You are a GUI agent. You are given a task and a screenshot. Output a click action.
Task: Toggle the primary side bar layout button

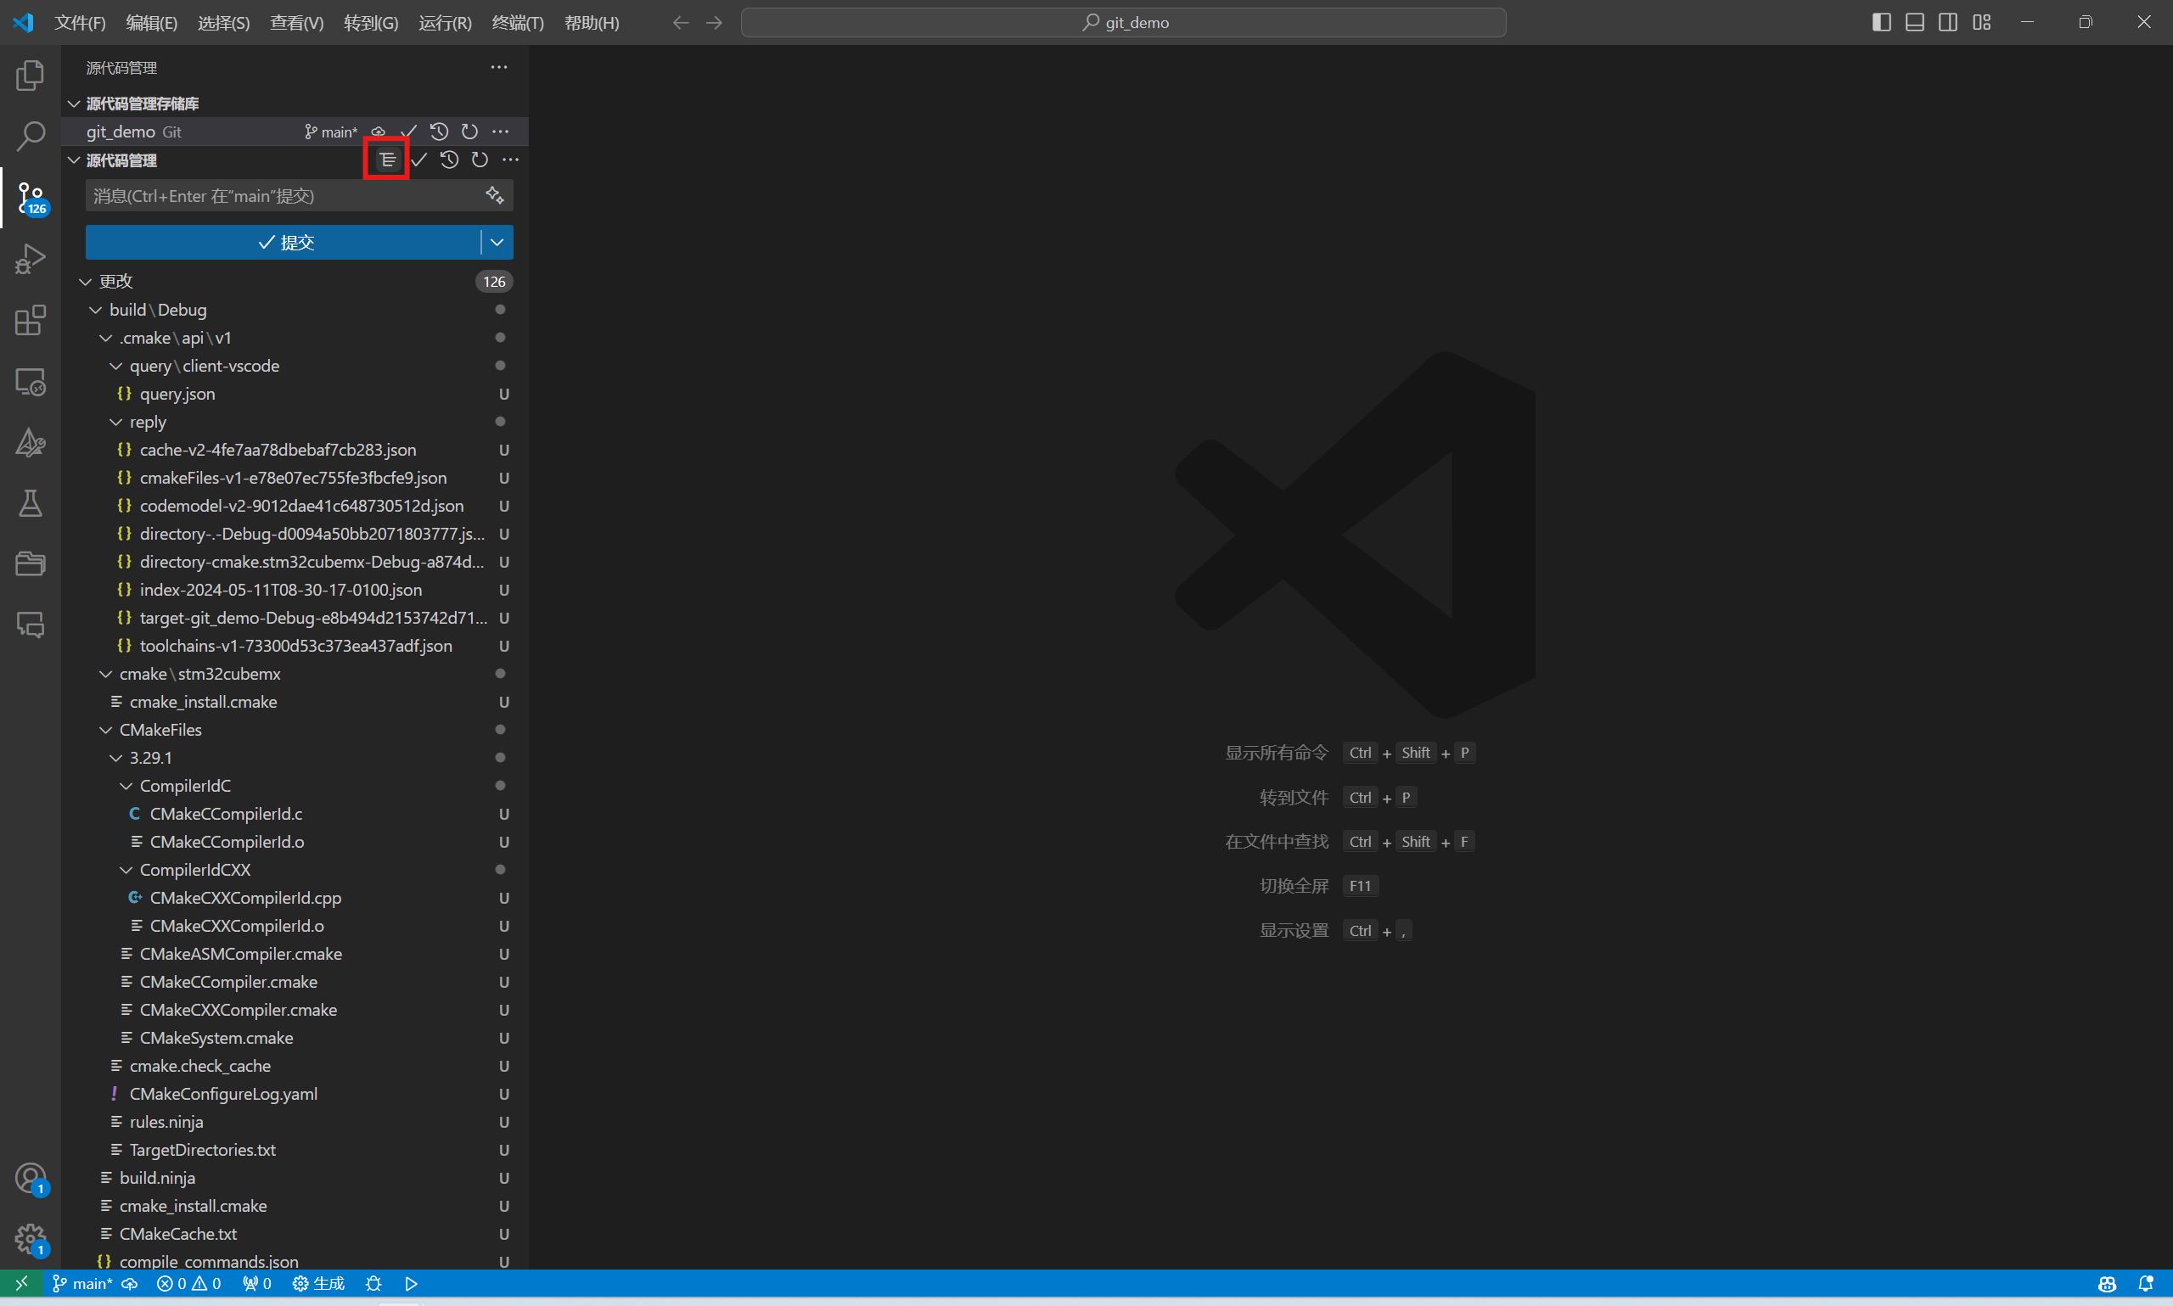tap(1881, 22)
